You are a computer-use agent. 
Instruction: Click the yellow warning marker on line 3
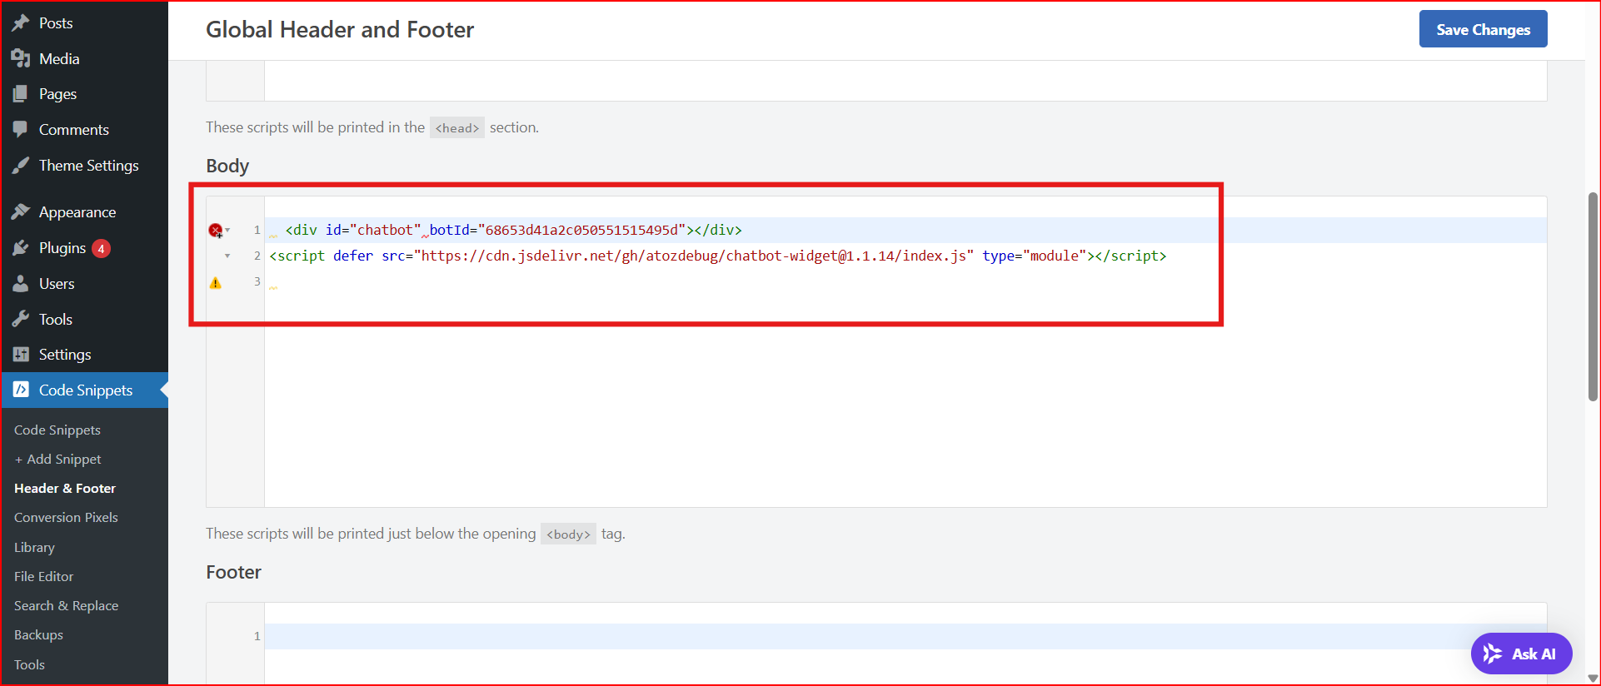click(215, 283)
